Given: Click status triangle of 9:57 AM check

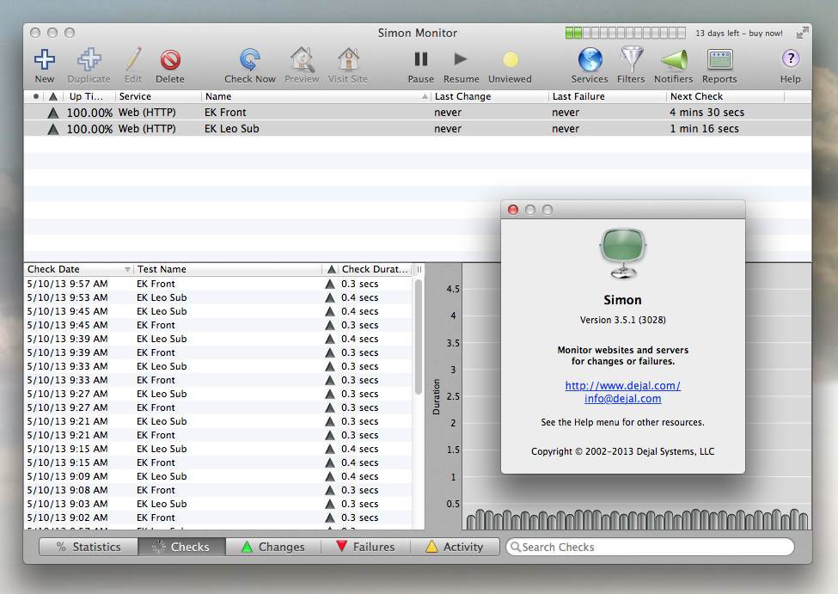Looking at the screenshot, I should tap(330, 284).
